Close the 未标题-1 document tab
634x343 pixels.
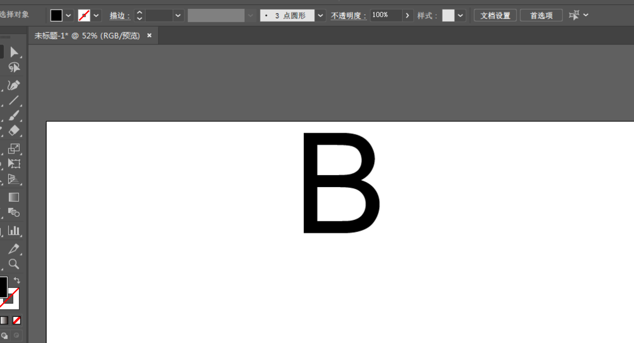pyautogui.click(x=149, y=36)
